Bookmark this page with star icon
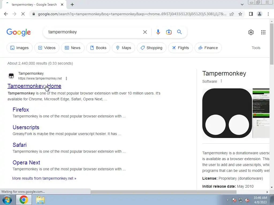The image size is (274, 205). point(240,14)
